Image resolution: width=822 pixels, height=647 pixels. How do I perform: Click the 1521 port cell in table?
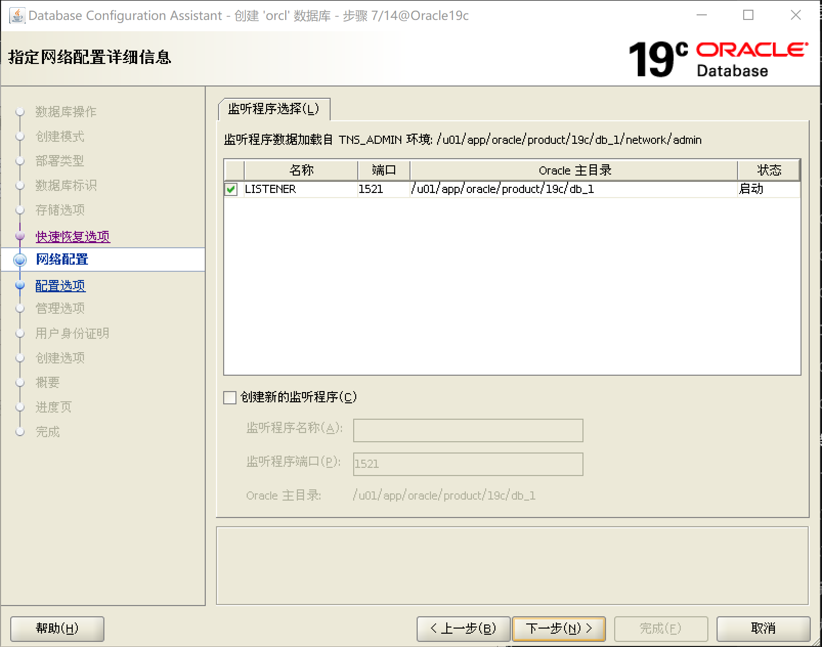[383, 189]
